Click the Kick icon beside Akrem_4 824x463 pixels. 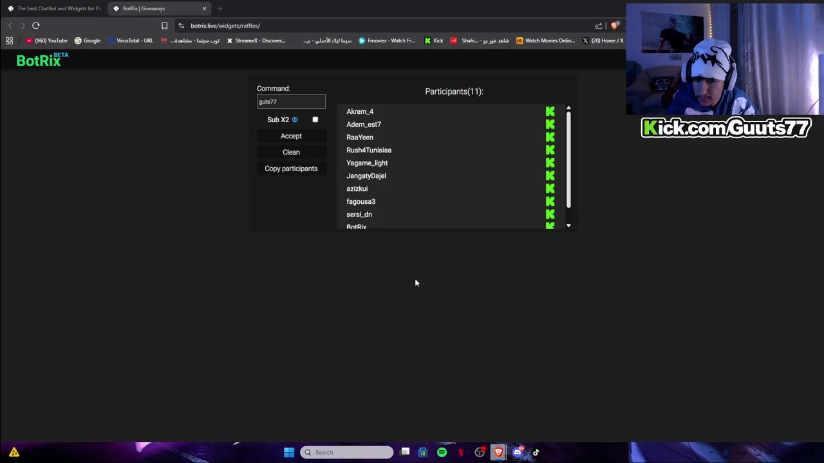coord(550,111)
